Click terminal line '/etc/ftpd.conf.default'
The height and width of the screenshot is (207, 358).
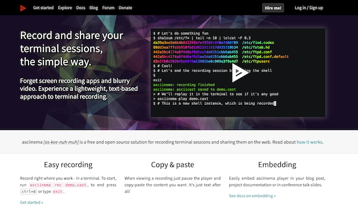tap(265, 56)
